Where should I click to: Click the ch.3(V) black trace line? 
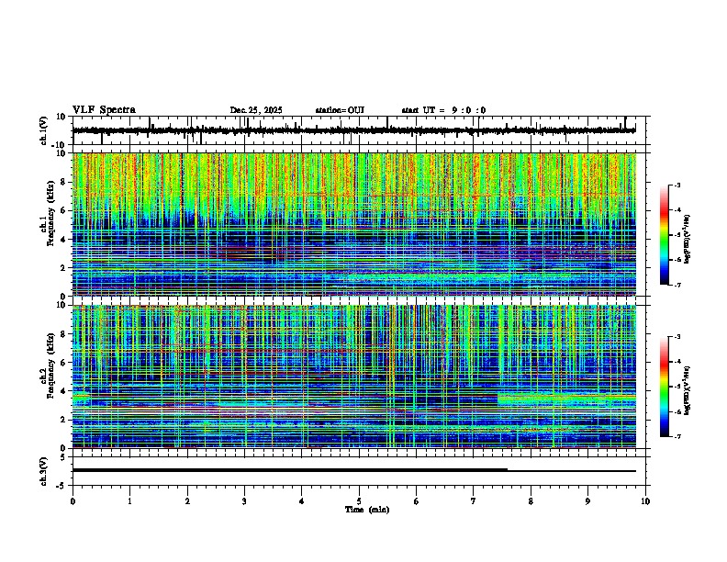[x=353, y=470]
